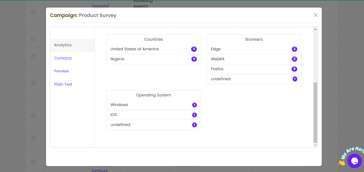Click the Edge browser count badge
Image resolution: width=364 pixels, height=172 pixels.
tap(294, 49)
